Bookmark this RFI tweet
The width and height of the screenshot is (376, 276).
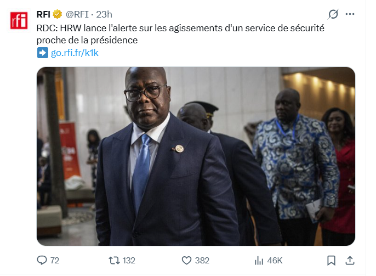coord(331,261)
